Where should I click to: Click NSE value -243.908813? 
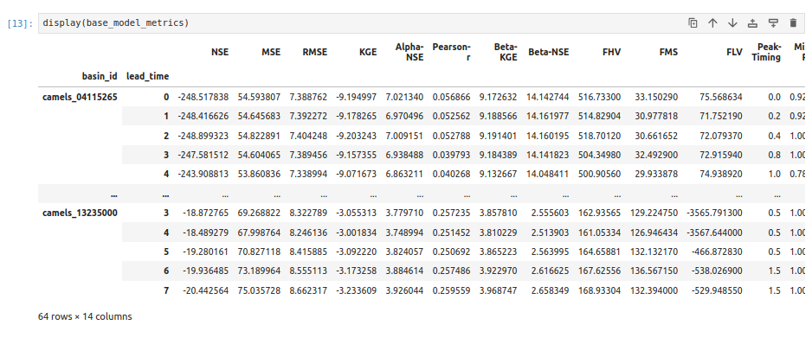(x=203, y=175)
